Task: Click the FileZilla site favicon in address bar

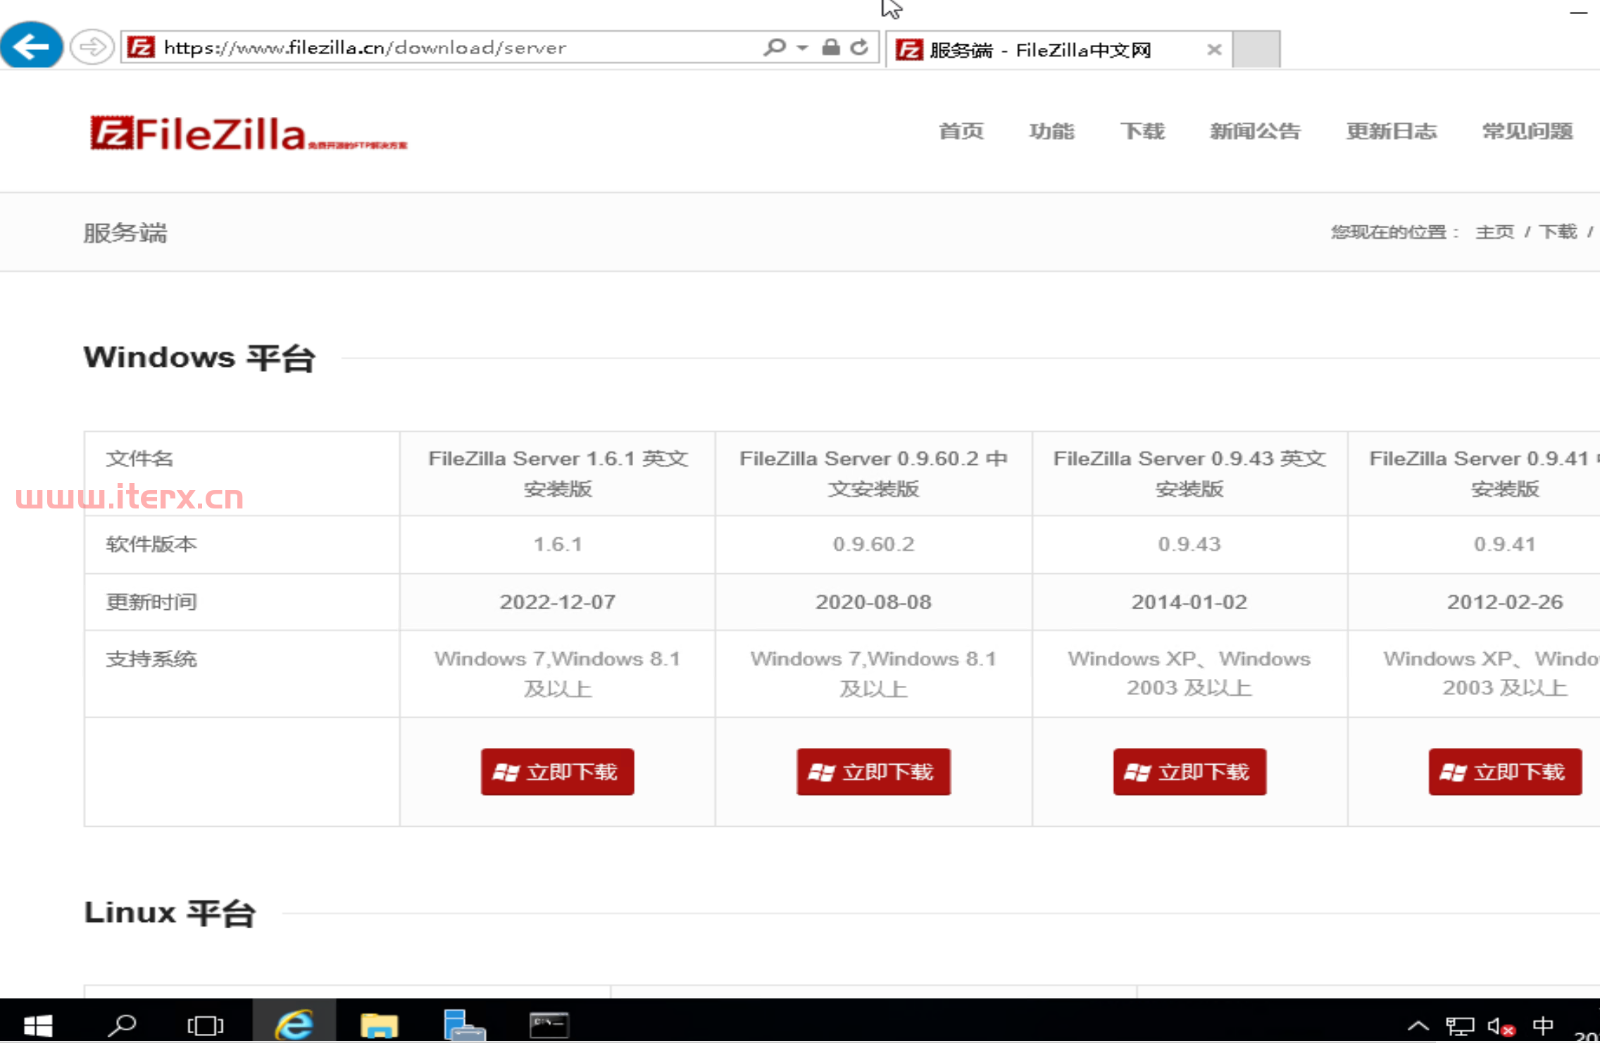Action: click(141, 47)
